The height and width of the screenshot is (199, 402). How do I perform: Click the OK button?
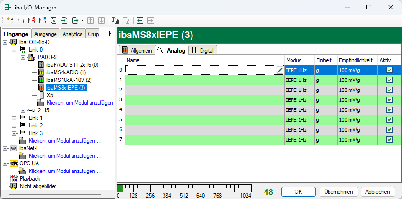298,191
